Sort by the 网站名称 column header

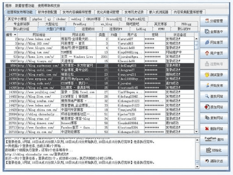click(x=79, y=35)
